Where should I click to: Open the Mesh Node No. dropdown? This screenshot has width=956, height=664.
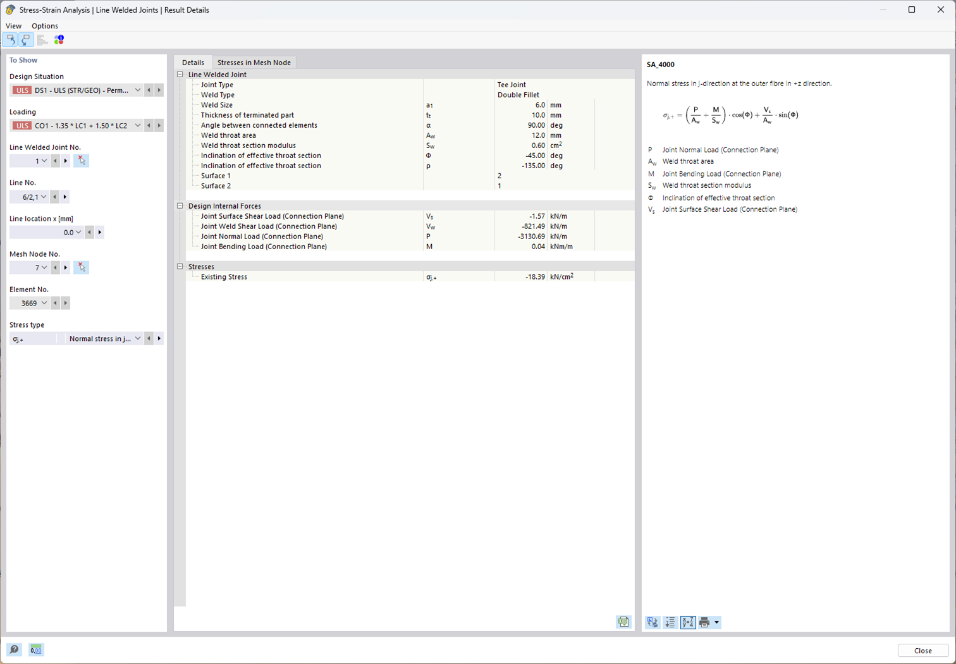(44, 268)
